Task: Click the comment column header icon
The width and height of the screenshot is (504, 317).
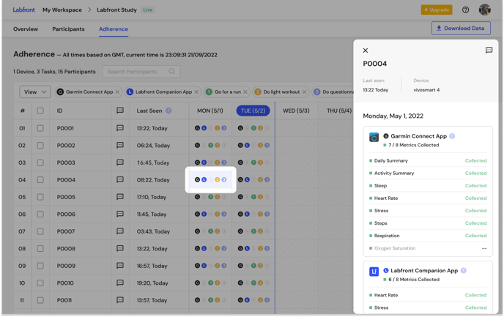Action: coord(120,111)
